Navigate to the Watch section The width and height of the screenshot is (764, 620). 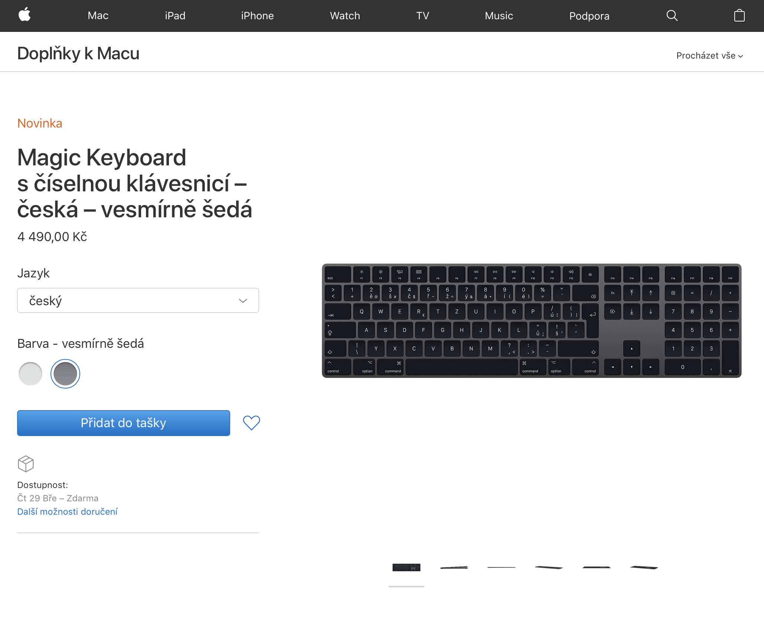coord(345,16)
